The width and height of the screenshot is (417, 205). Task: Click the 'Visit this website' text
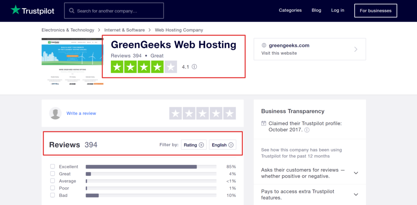click(x=279, y=53)
